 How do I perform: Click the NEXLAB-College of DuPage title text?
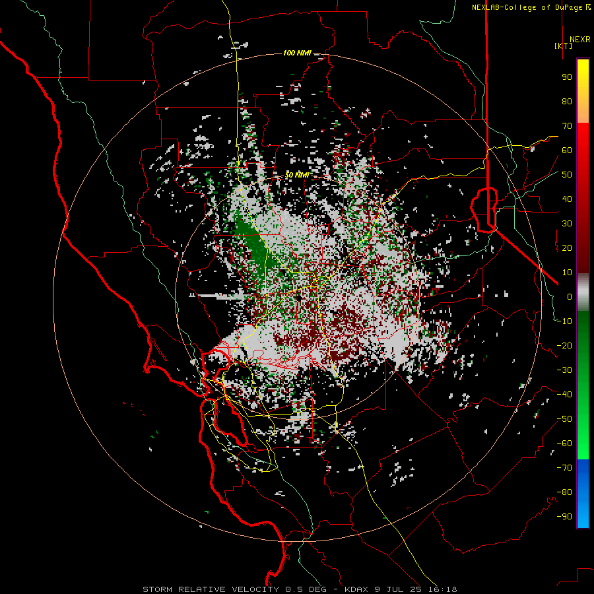[x=531, y=7]
